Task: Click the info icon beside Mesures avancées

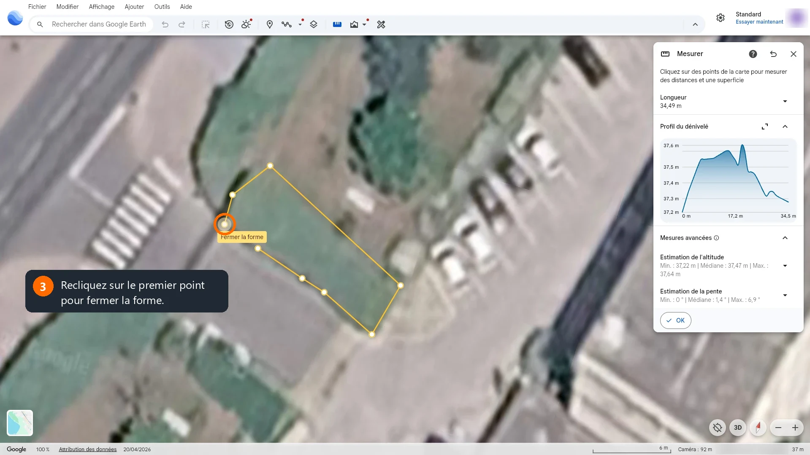Action: tap(716, 238)
